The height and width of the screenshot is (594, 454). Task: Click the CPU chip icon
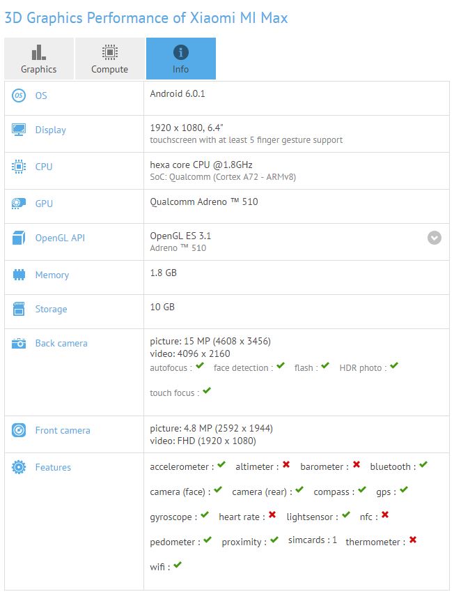click(19, 167)
